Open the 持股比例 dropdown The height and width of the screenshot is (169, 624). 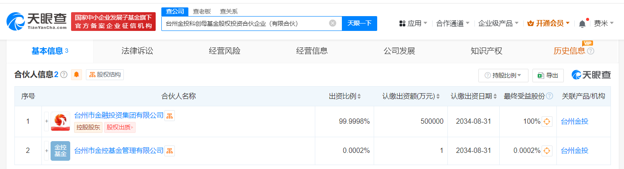(503, 75)
